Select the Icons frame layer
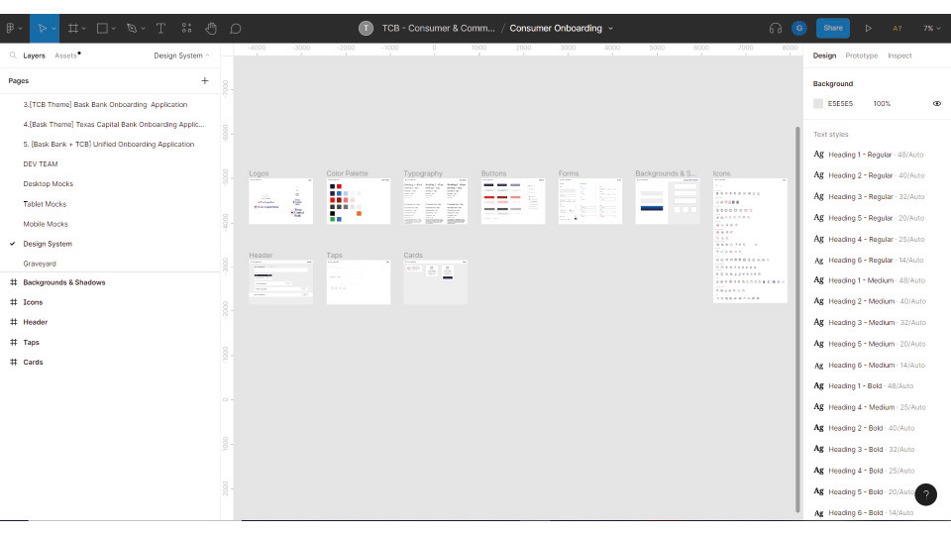The height and width of the screenshot is (535, 951). pyautogui.click(x=33, y=302)
